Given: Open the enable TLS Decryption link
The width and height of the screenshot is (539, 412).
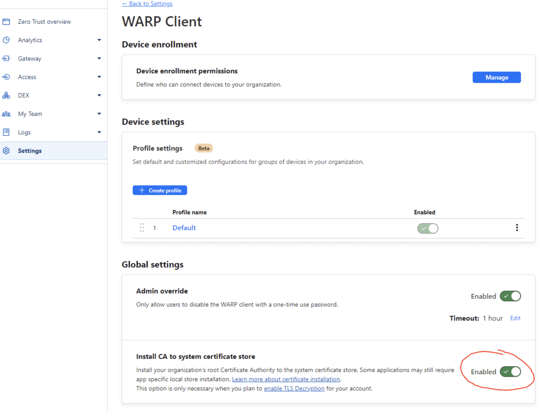Looking at the screenshot, I should (294, 388).
